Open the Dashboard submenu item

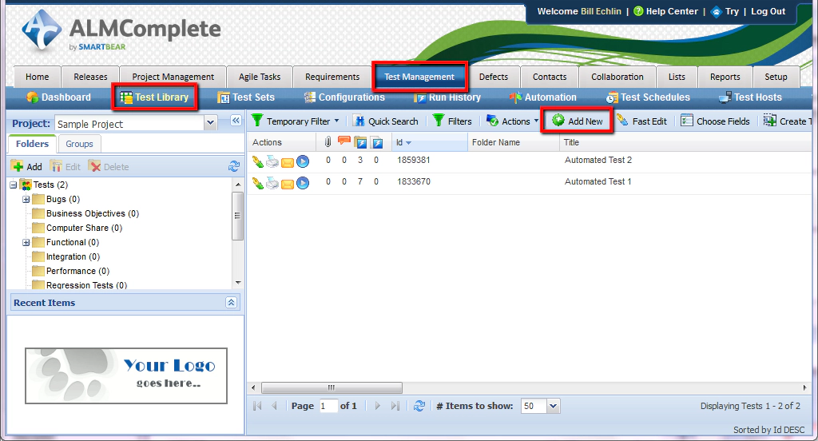coord(58,97)
